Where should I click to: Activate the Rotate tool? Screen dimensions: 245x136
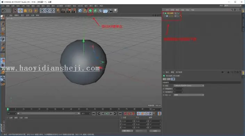pyautogui.click(x=30, y=11)
